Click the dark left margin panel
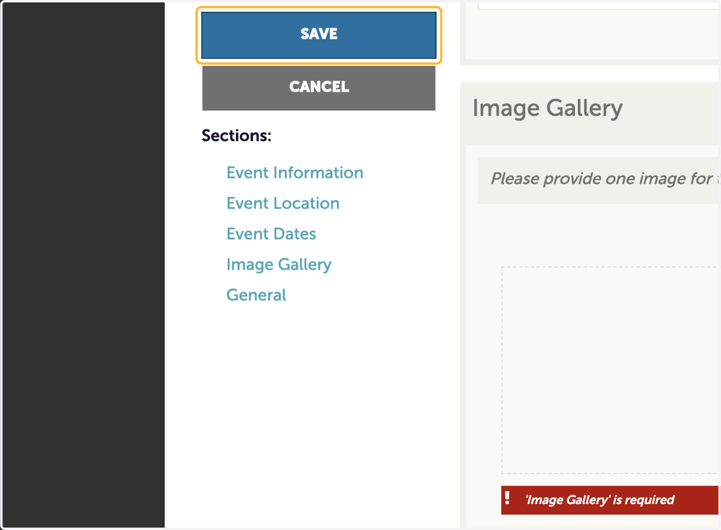721x530 pixels. 84,265
